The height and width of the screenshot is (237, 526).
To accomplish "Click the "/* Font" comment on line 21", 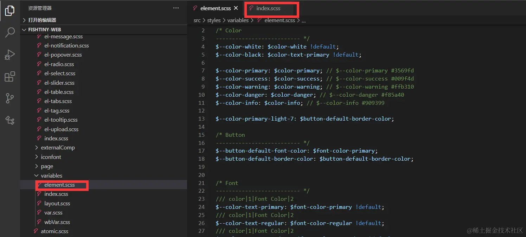I will click(227, 183).
